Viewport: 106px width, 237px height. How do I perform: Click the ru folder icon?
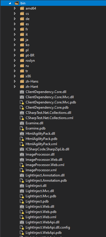(22, 66)
